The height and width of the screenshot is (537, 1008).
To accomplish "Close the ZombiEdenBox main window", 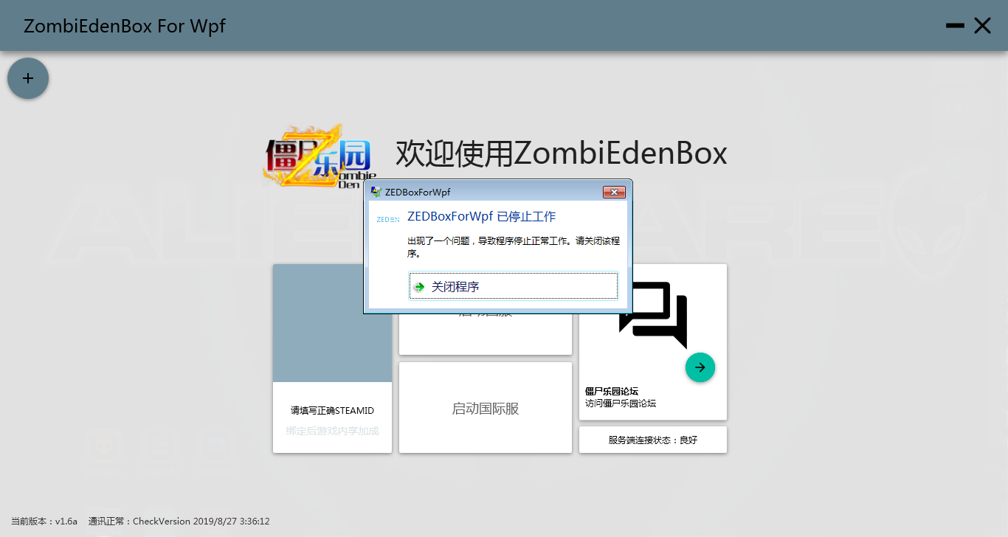I will (982, 26).
